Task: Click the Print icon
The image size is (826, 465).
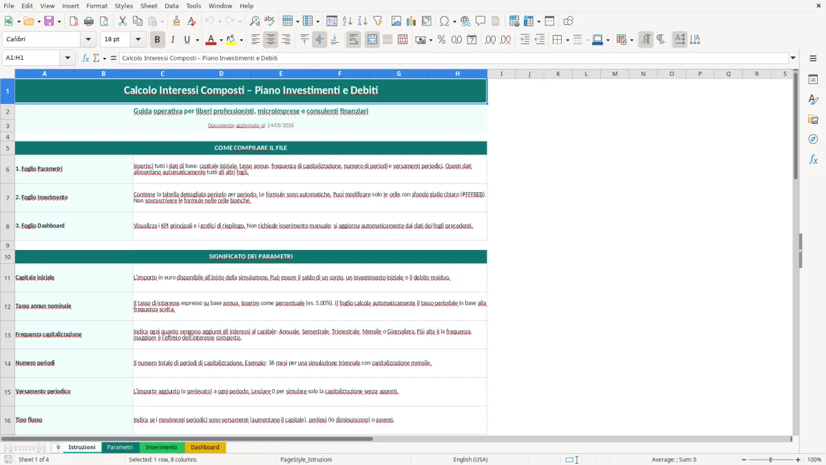Action: [x=89, y=21]
